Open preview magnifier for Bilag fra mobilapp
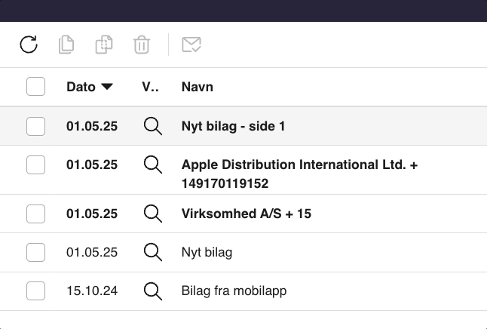The width and height of the screenshot is (487, 329). pos(153,291)
